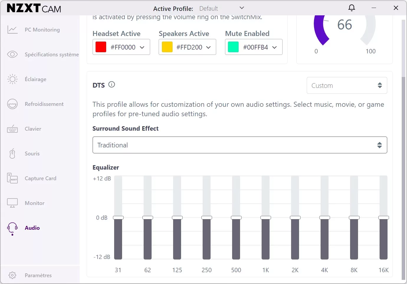Screen dimensions: 407x284
Task: Click the PC Monitoring chart icon
Action: (12, 30)
